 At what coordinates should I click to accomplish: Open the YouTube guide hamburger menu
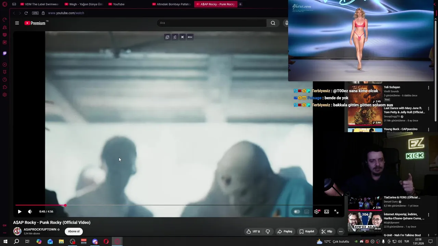click(x=17, y=23)
